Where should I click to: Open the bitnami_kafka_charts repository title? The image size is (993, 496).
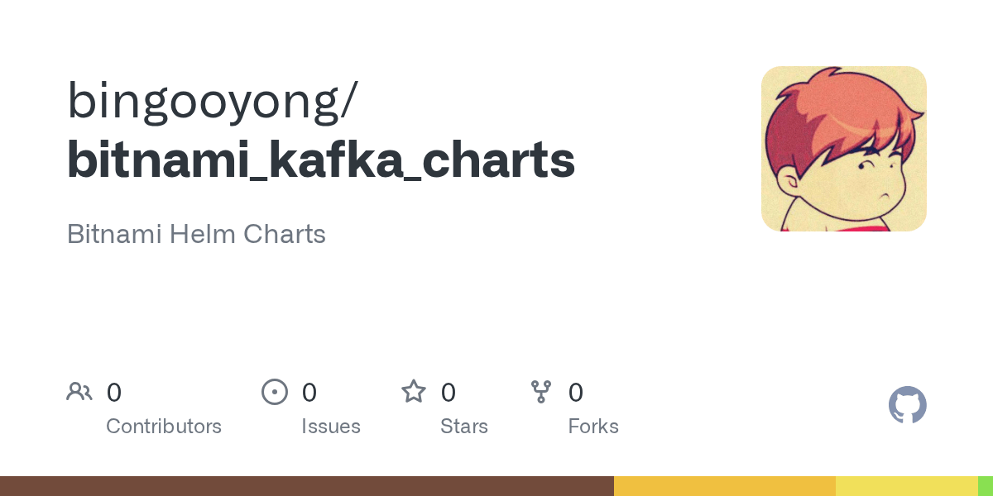(321, 160)
